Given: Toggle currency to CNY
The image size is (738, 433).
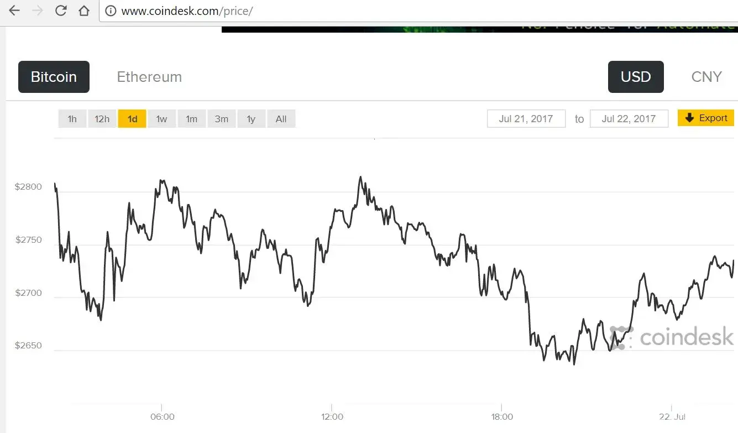Looking at the screenshot, I should 706,77.
